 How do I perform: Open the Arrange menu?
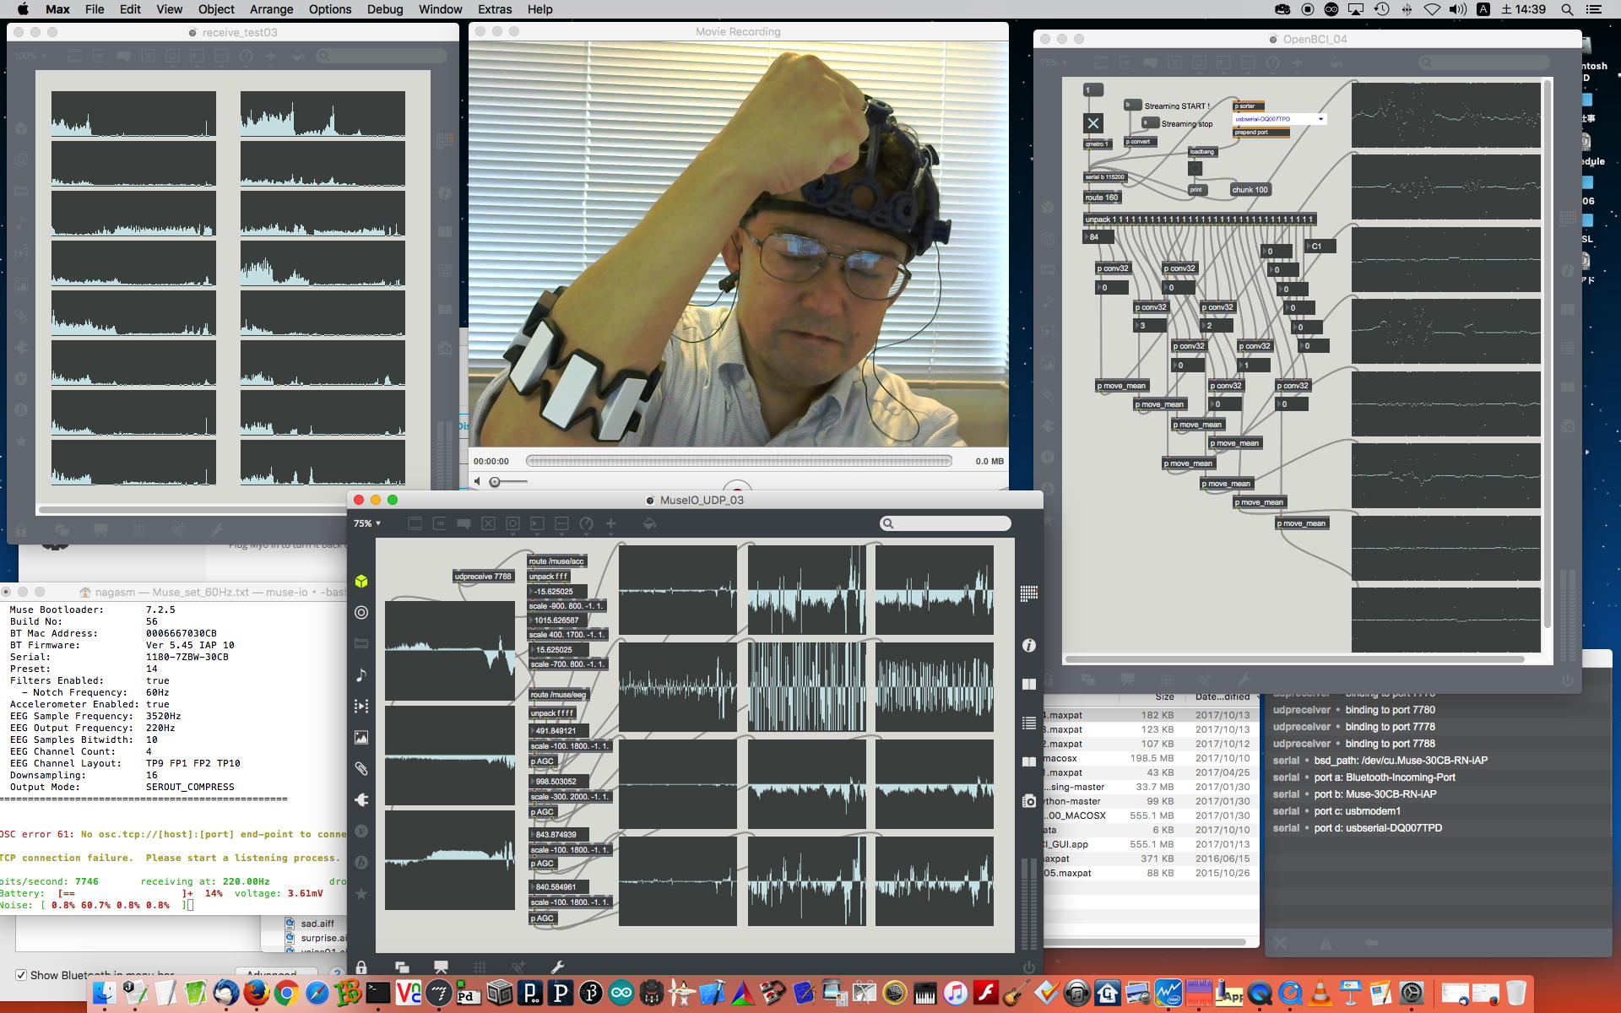pos(271,9)
